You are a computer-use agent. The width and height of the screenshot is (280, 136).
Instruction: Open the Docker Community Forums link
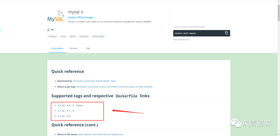(x=92, y=87)
